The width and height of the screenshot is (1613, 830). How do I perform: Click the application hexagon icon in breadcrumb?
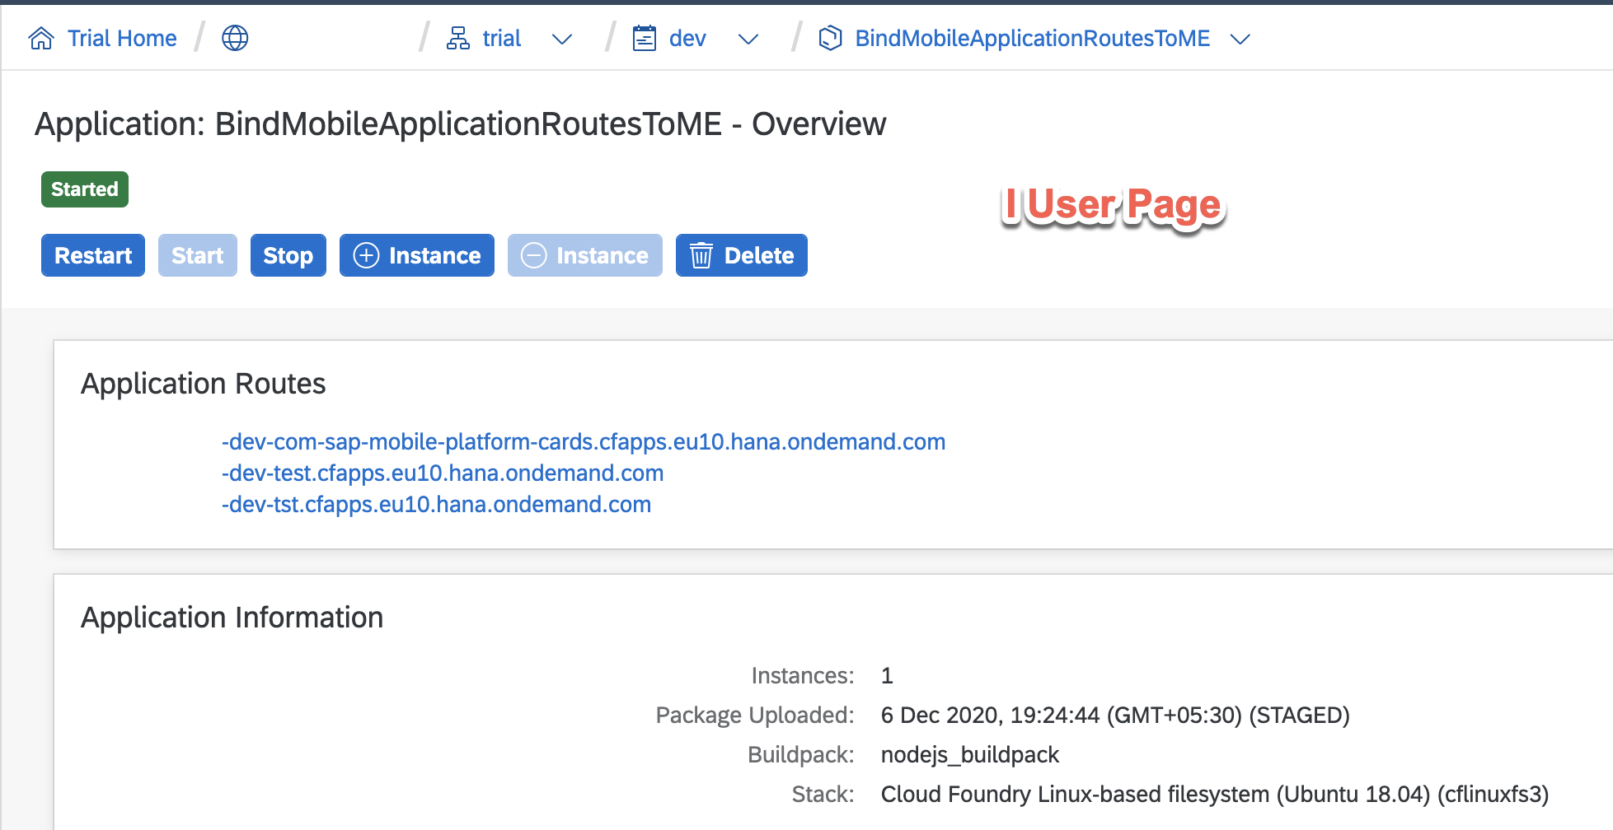point(830,39)
